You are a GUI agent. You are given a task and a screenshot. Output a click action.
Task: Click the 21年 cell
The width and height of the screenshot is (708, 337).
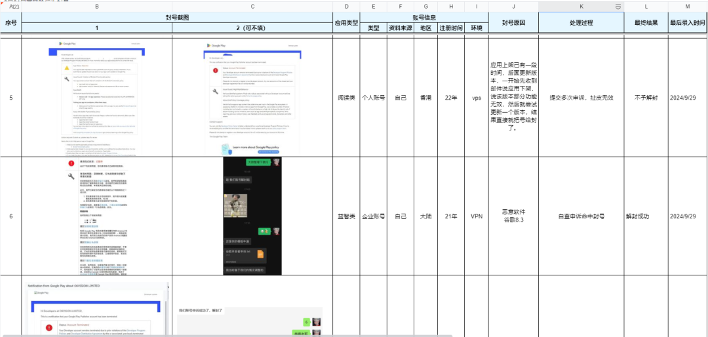(451, 216)
